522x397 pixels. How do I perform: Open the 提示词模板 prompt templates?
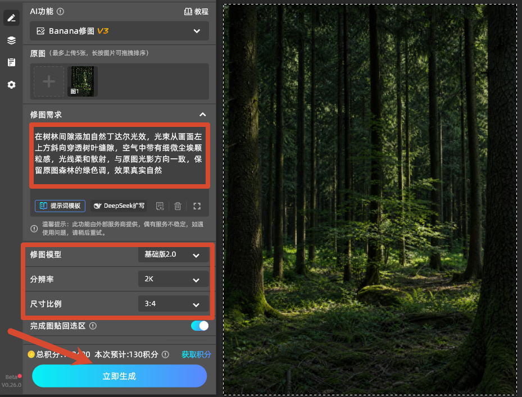click(60, 206)
